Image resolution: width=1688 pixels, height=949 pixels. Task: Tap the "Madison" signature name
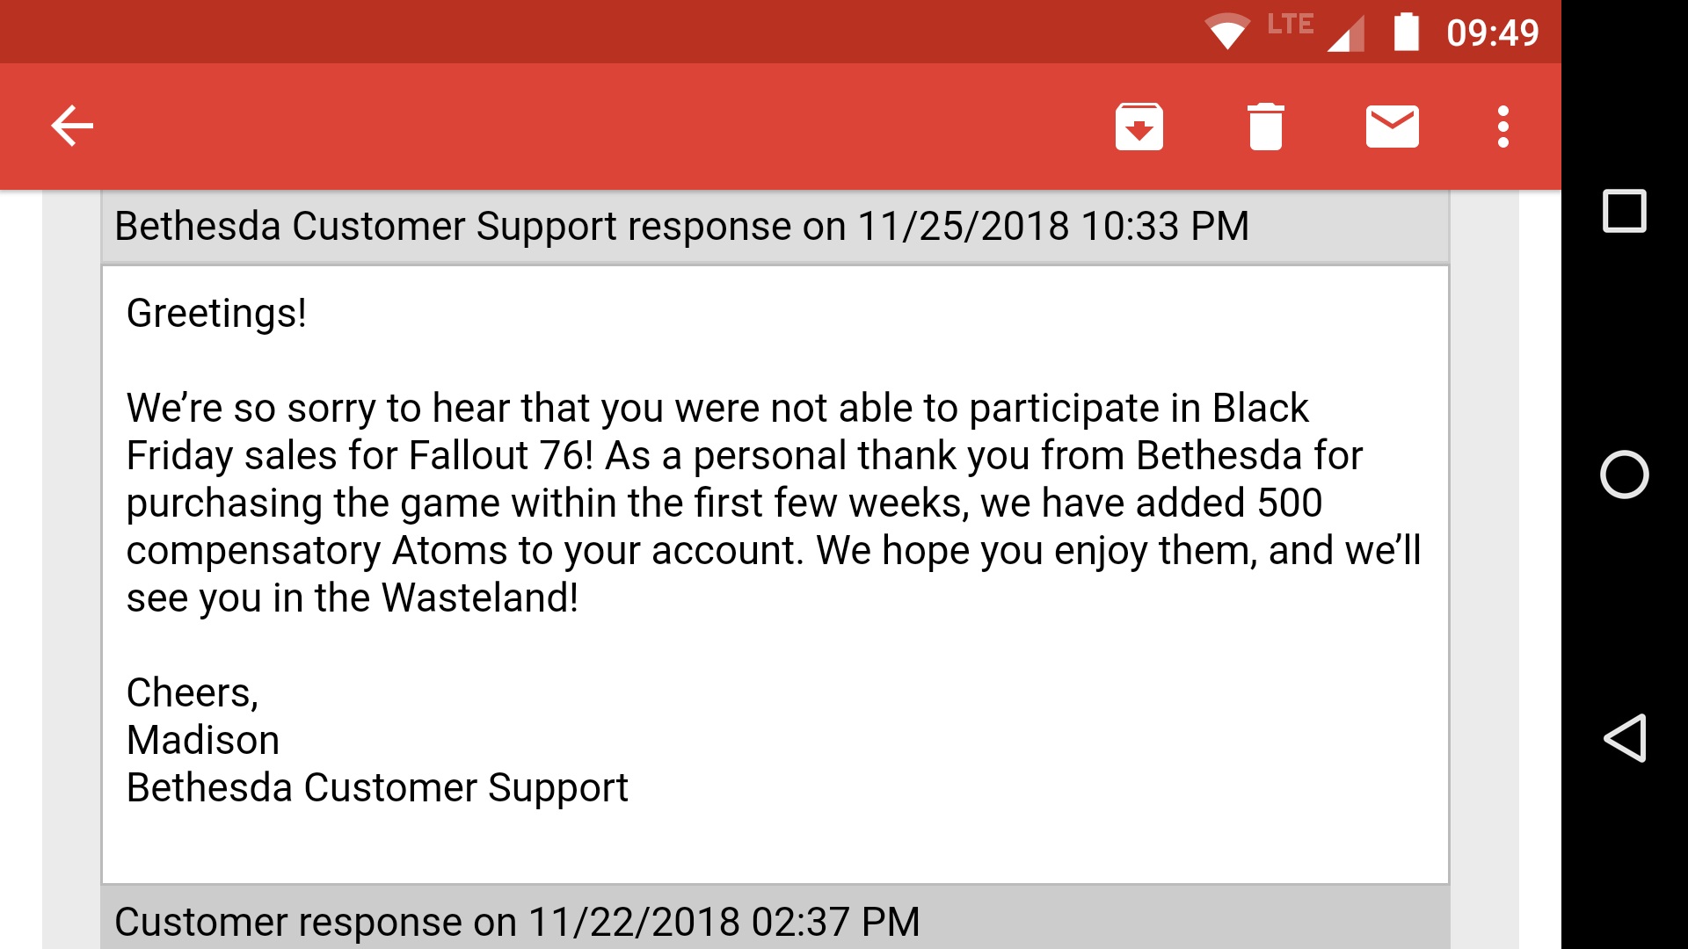(203, 741)
